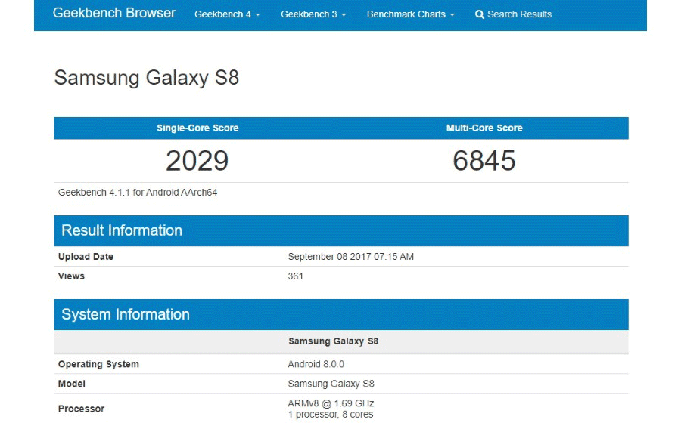
Task: Select the Samsung Galaxy S8 model value
Action: click(x=331, y=384)
